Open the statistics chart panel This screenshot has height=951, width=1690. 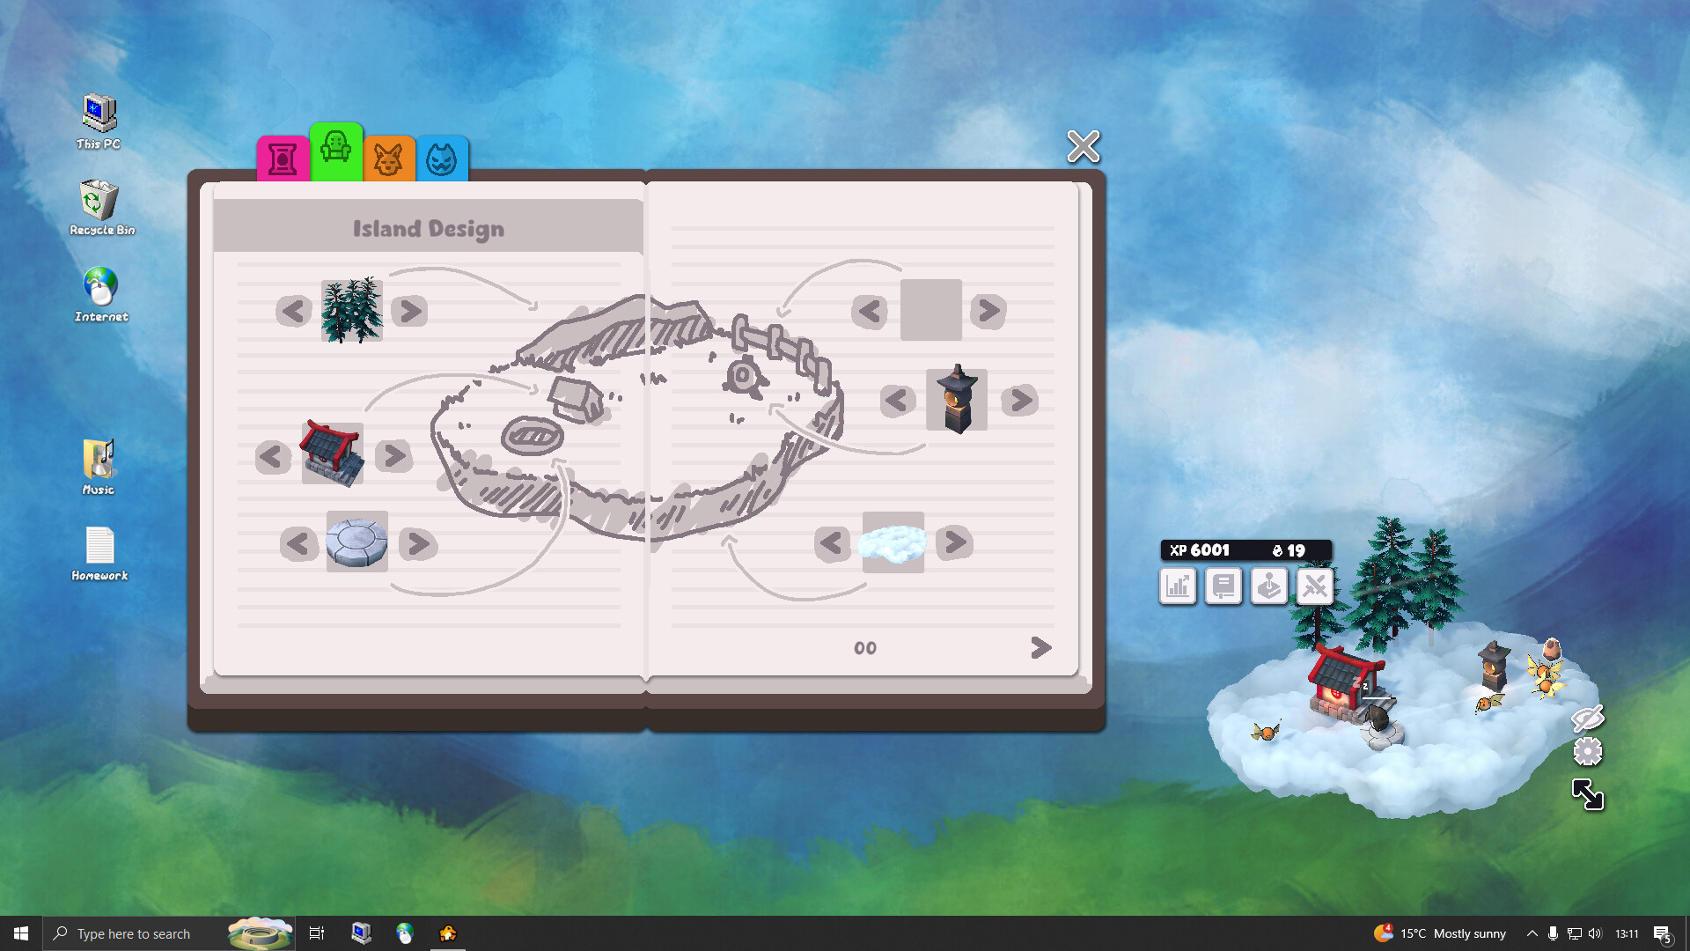pyautogui.click(x=1178, y=586)
